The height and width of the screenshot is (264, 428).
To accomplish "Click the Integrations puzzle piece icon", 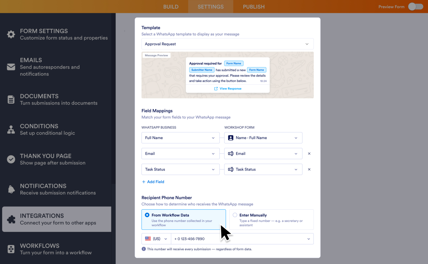I will tap(11, 219).
